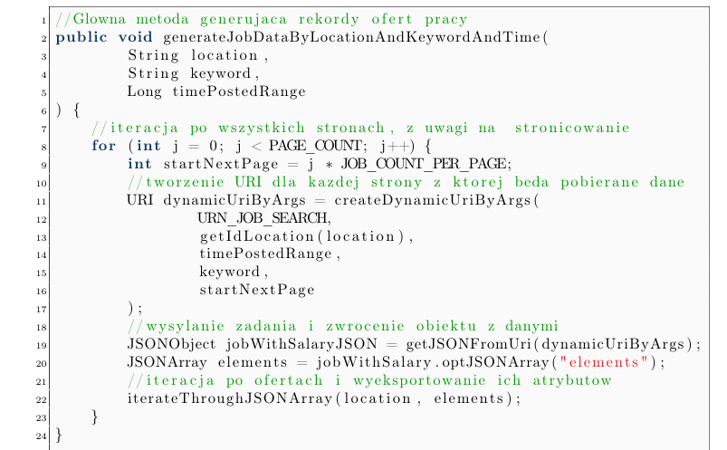The image size is (727, 450).
Task: Click the 'for' keyword on line 8
Action: tap(103, 146)
